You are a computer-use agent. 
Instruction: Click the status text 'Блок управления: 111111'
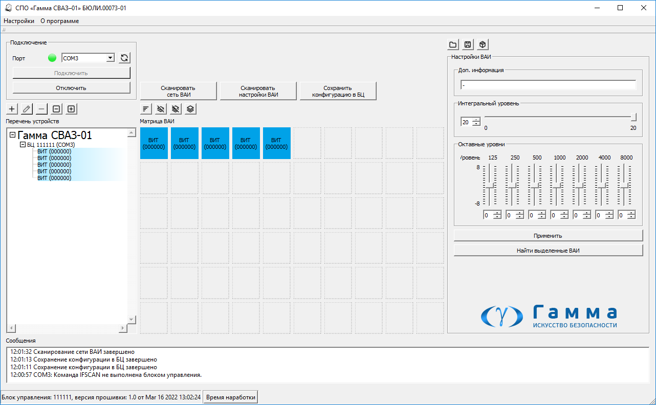[37, 397]
